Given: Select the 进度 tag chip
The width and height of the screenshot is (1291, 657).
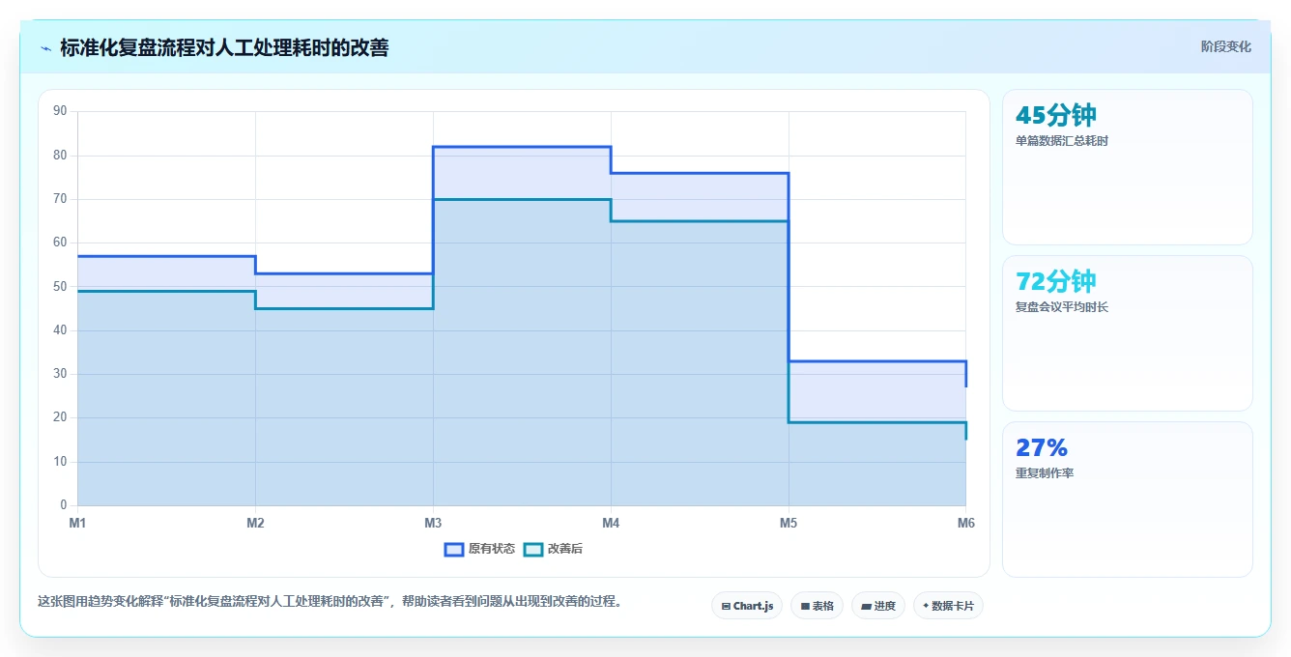Looking at the screenshot, I should (877, 606).
